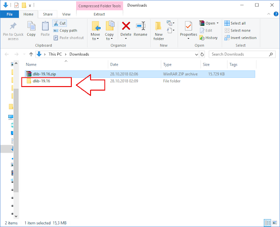Screen dimensions: 280x227
Task: Switch to the Home ribbon tab
Action: 28,14
